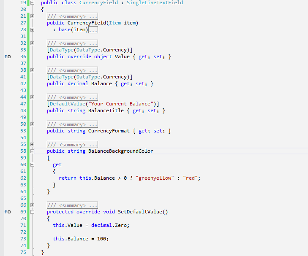This screenshot has height=256, width=308.
Task: Click collapsed summary comment box on line 66
Action: (x=72, y=205)
